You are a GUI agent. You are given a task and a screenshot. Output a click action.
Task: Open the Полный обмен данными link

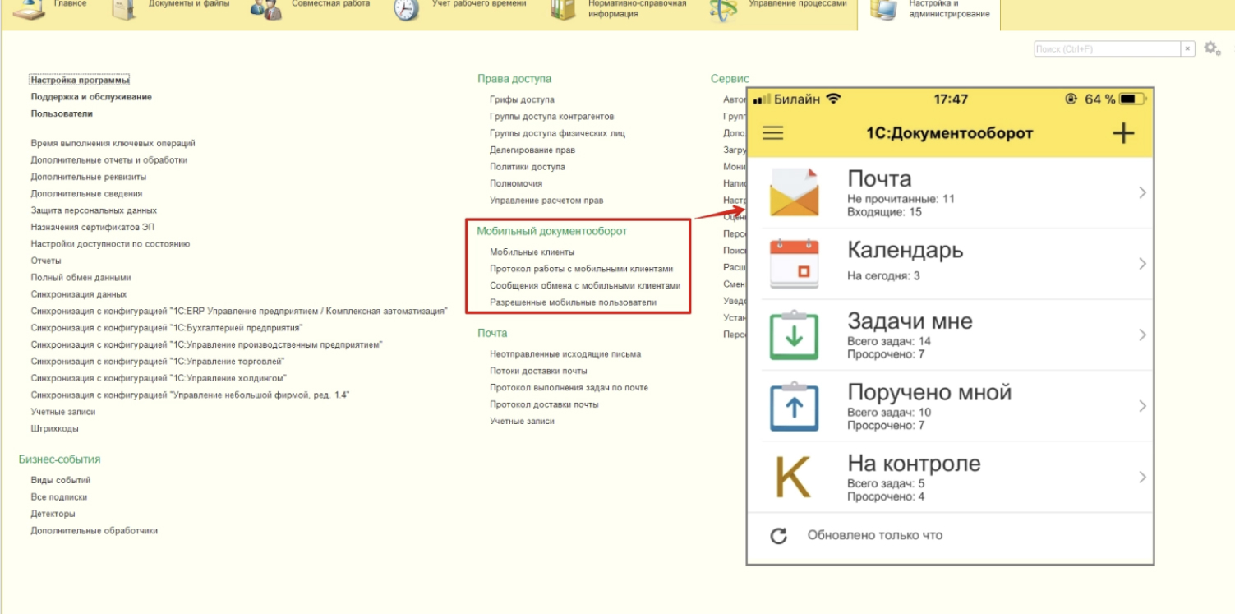[81, 278]
